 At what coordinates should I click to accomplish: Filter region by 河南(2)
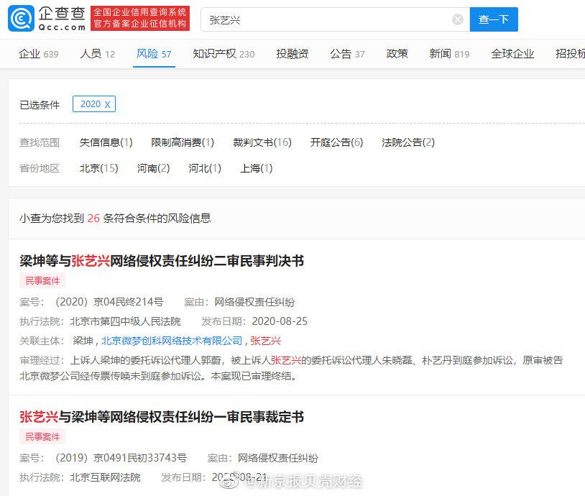pos(153,168)
